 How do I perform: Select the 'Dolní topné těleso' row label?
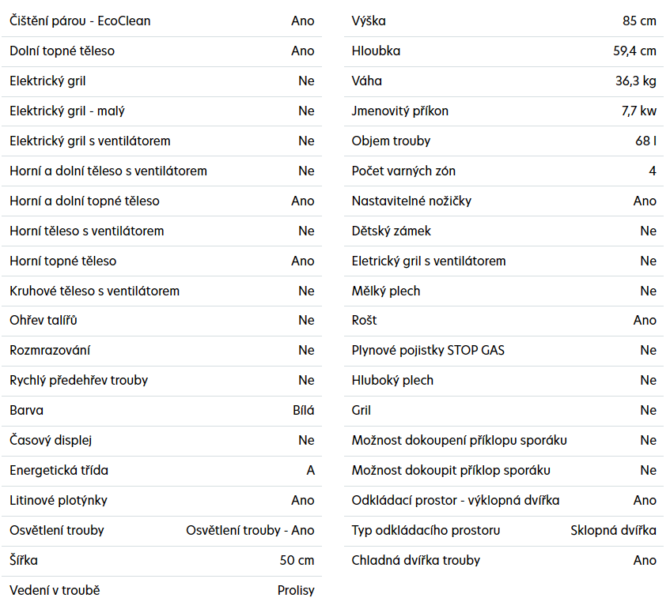click(x=62, y=51)
